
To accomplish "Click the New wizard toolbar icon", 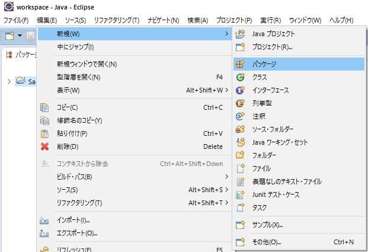I will (x=10, y=36).
